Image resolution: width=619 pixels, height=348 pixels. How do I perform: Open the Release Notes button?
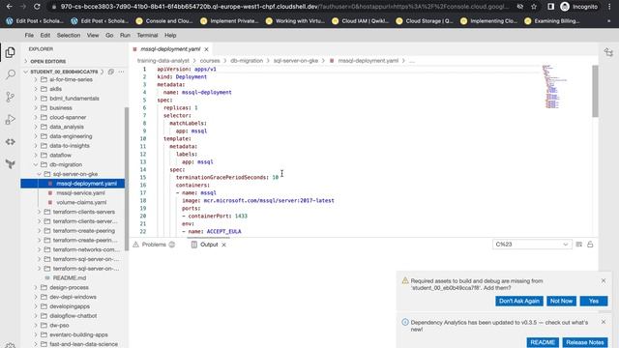pyautogui.click(x=585, y=342)
